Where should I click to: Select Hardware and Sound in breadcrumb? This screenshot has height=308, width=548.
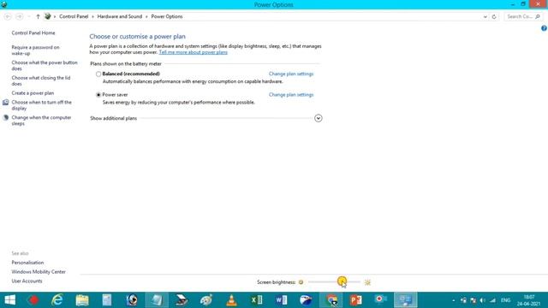[120, 16]
